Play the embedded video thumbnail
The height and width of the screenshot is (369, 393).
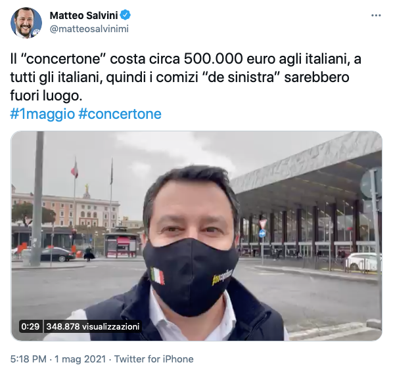point(196,236)
